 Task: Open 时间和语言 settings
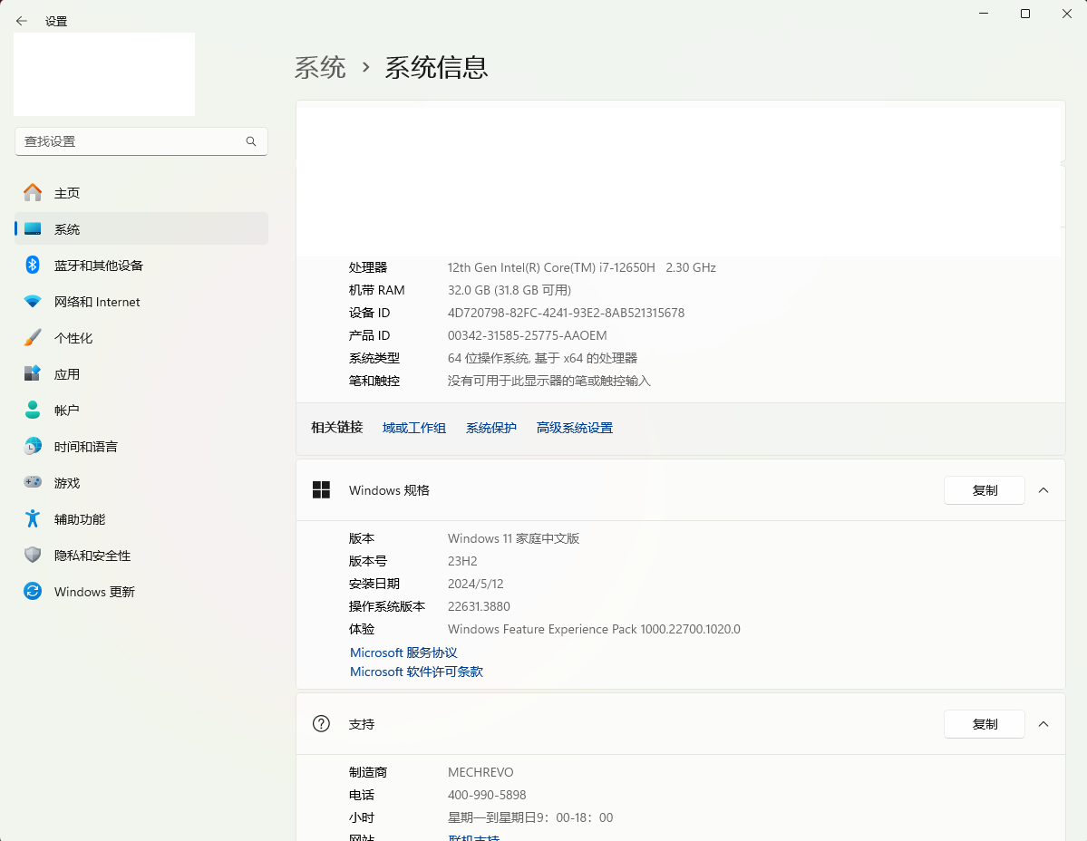point(141,446)
